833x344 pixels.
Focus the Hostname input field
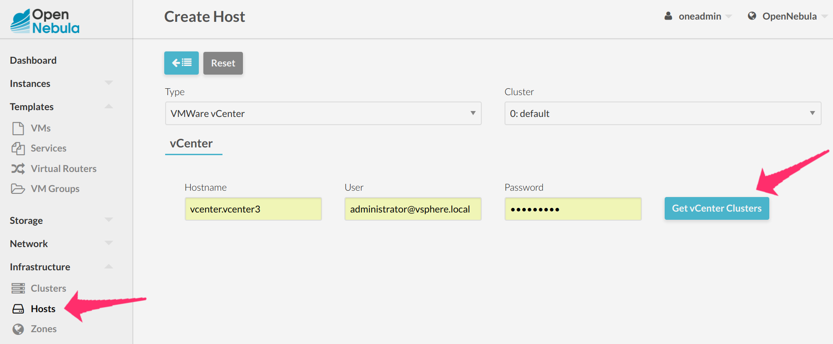coord(253,209)
